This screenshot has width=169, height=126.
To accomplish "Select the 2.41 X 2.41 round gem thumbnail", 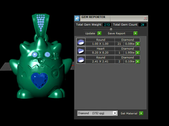I will pos(81,59).
